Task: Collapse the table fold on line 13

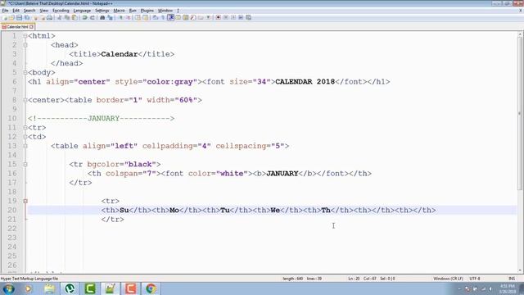Action: [25, 146]
